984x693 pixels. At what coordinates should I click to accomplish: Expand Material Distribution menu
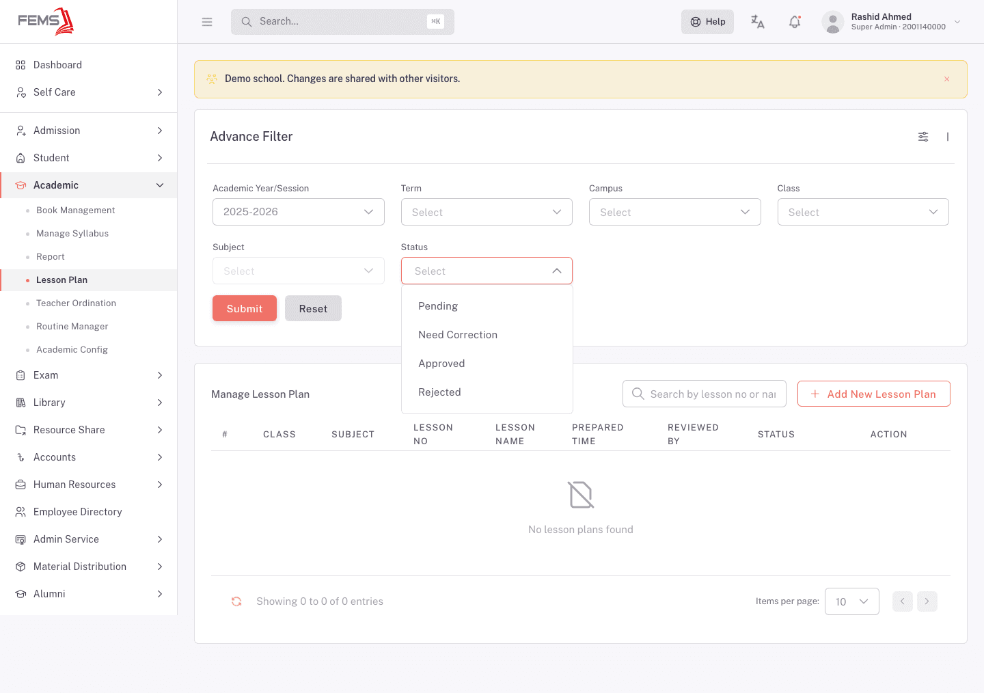click(x=89, y=567)
